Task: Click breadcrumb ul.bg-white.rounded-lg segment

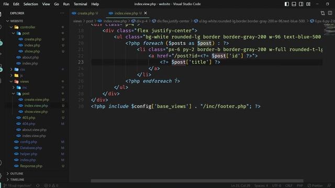Action: coord(252,21)
